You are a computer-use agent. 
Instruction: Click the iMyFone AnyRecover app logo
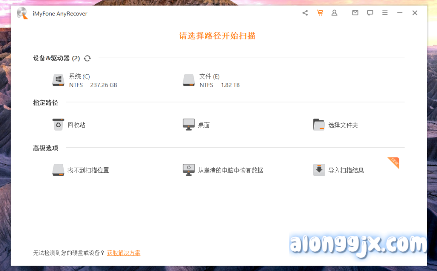pos(22,13)
